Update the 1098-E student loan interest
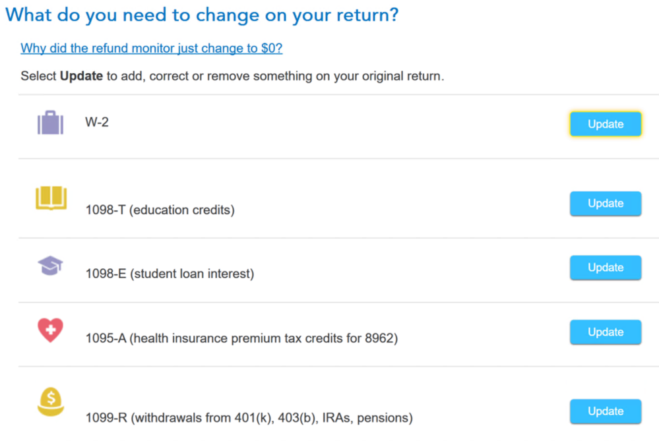This screenshot has height=441, width=659. (x=605, y=268)
